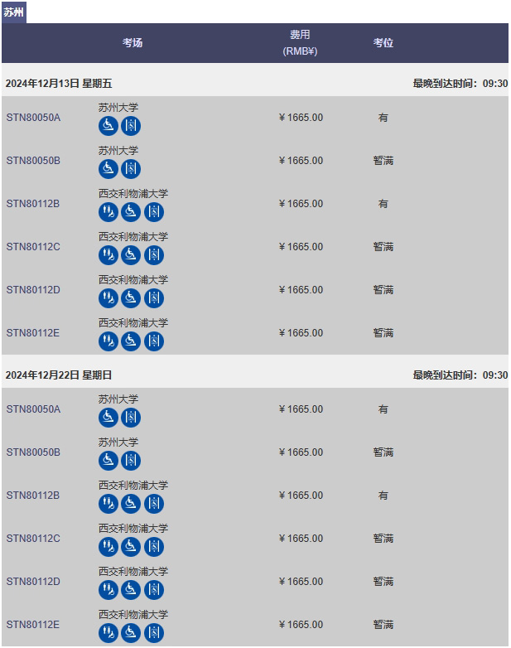Click 有 availability for STN80112B on December 22
This screenshot has height=648, width=511.
[383, 495]
